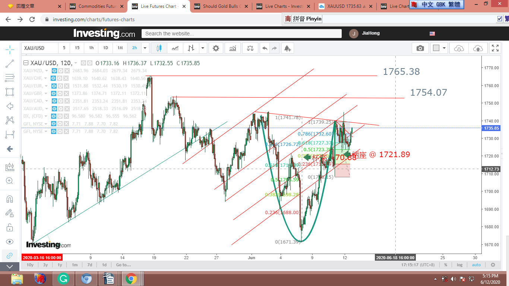
Task: Open the XAU/CAD series dropdown arrow
Action: pyautogui.click(x=47, y=101)
